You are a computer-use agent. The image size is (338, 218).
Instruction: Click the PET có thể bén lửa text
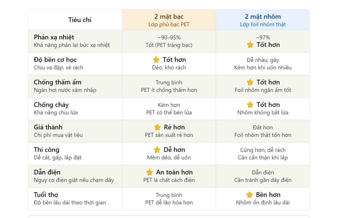(169, 112)
